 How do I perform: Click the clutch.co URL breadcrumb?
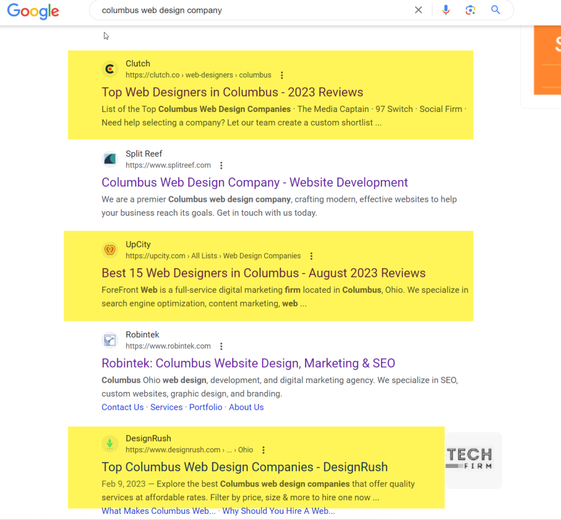pyautogui.click(x=198, y=75)
